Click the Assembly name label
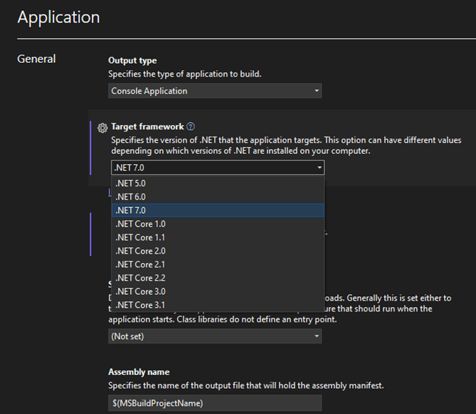Image resolution: width=476 pixels, height=414 pixels. pos(139,372)
